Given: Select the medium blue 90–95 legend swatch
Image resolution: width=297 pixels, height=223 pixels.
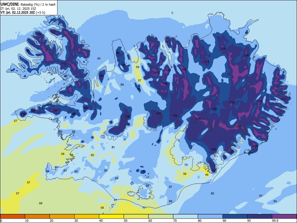Looking at the screenshot, I should coord(235,216).
